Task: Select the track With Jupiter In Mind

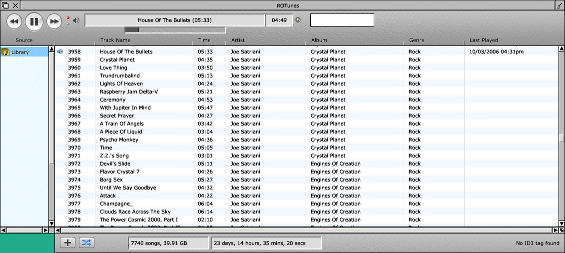Action: [125, 107]
